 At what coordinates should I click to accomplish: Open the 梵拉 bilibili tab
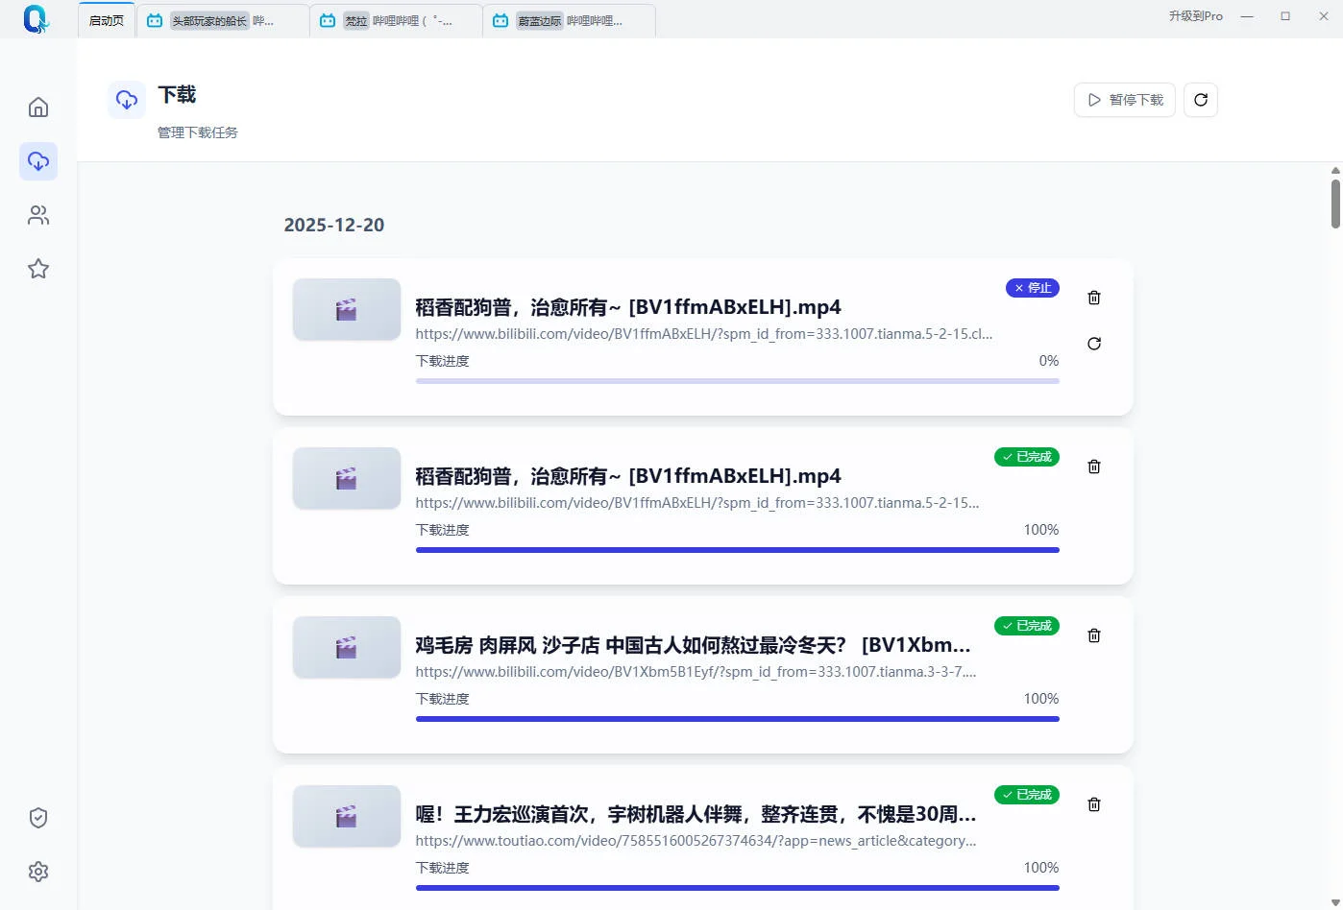[x=394, y=19]
